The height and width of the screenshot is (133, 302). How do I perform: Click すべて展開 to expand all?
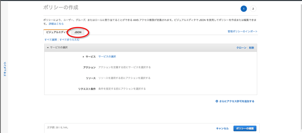point(51,40)
